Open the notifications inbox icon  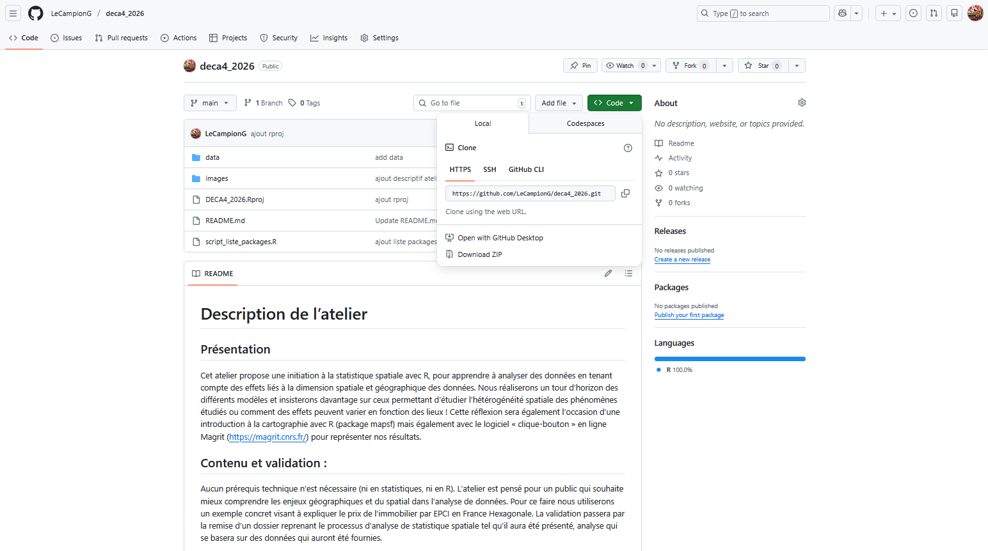tap(954, 13)
